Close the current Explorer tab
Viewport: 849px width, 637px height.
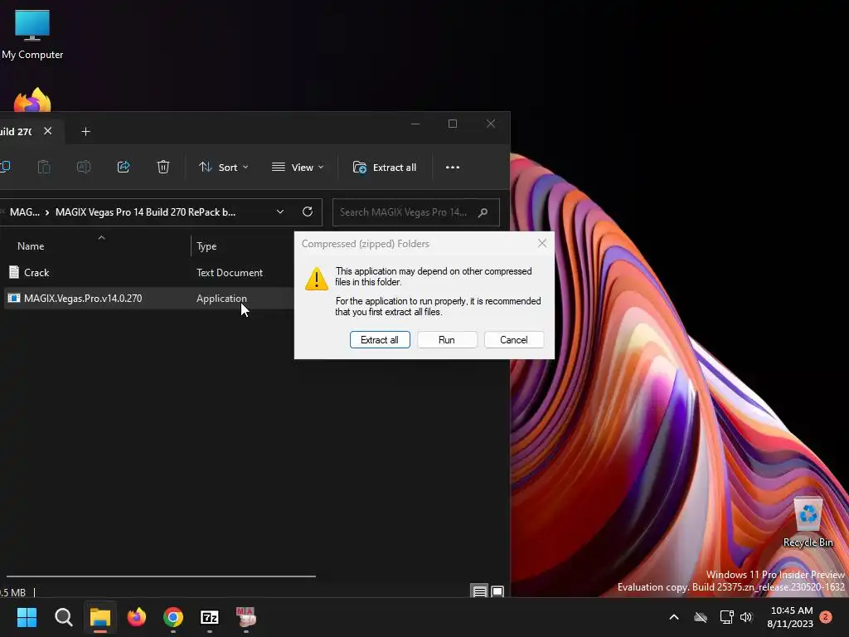[47, 131]
